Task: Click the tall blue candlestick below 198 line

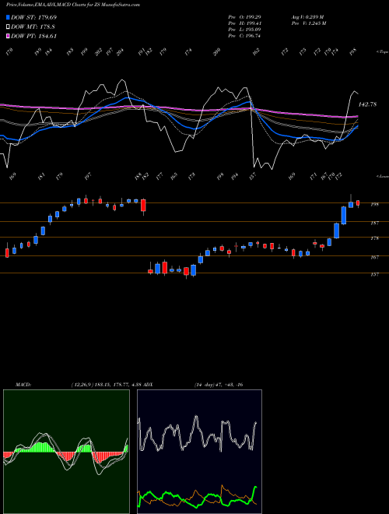Action: click(x=344, y=216)
